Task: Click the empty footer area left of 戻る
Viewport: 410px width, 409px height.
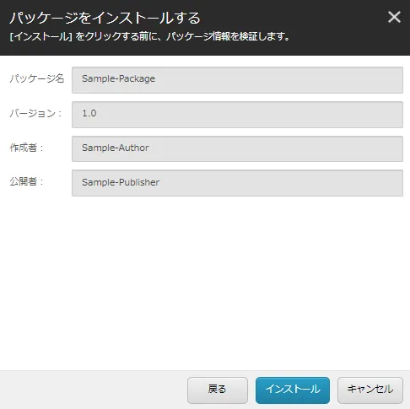Action: 93,390
